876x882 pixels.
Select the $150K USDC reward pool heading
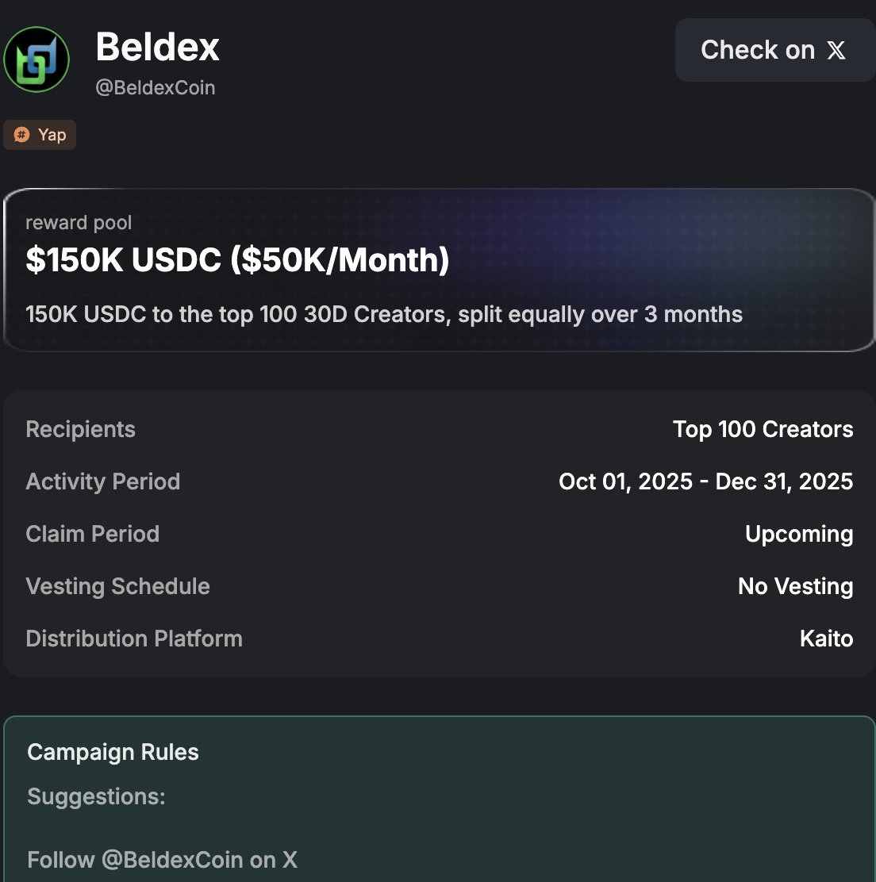click(x=237, y=260)
